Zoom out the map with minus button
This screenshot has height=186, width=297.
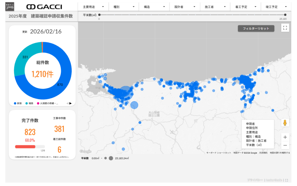[285, 145]
